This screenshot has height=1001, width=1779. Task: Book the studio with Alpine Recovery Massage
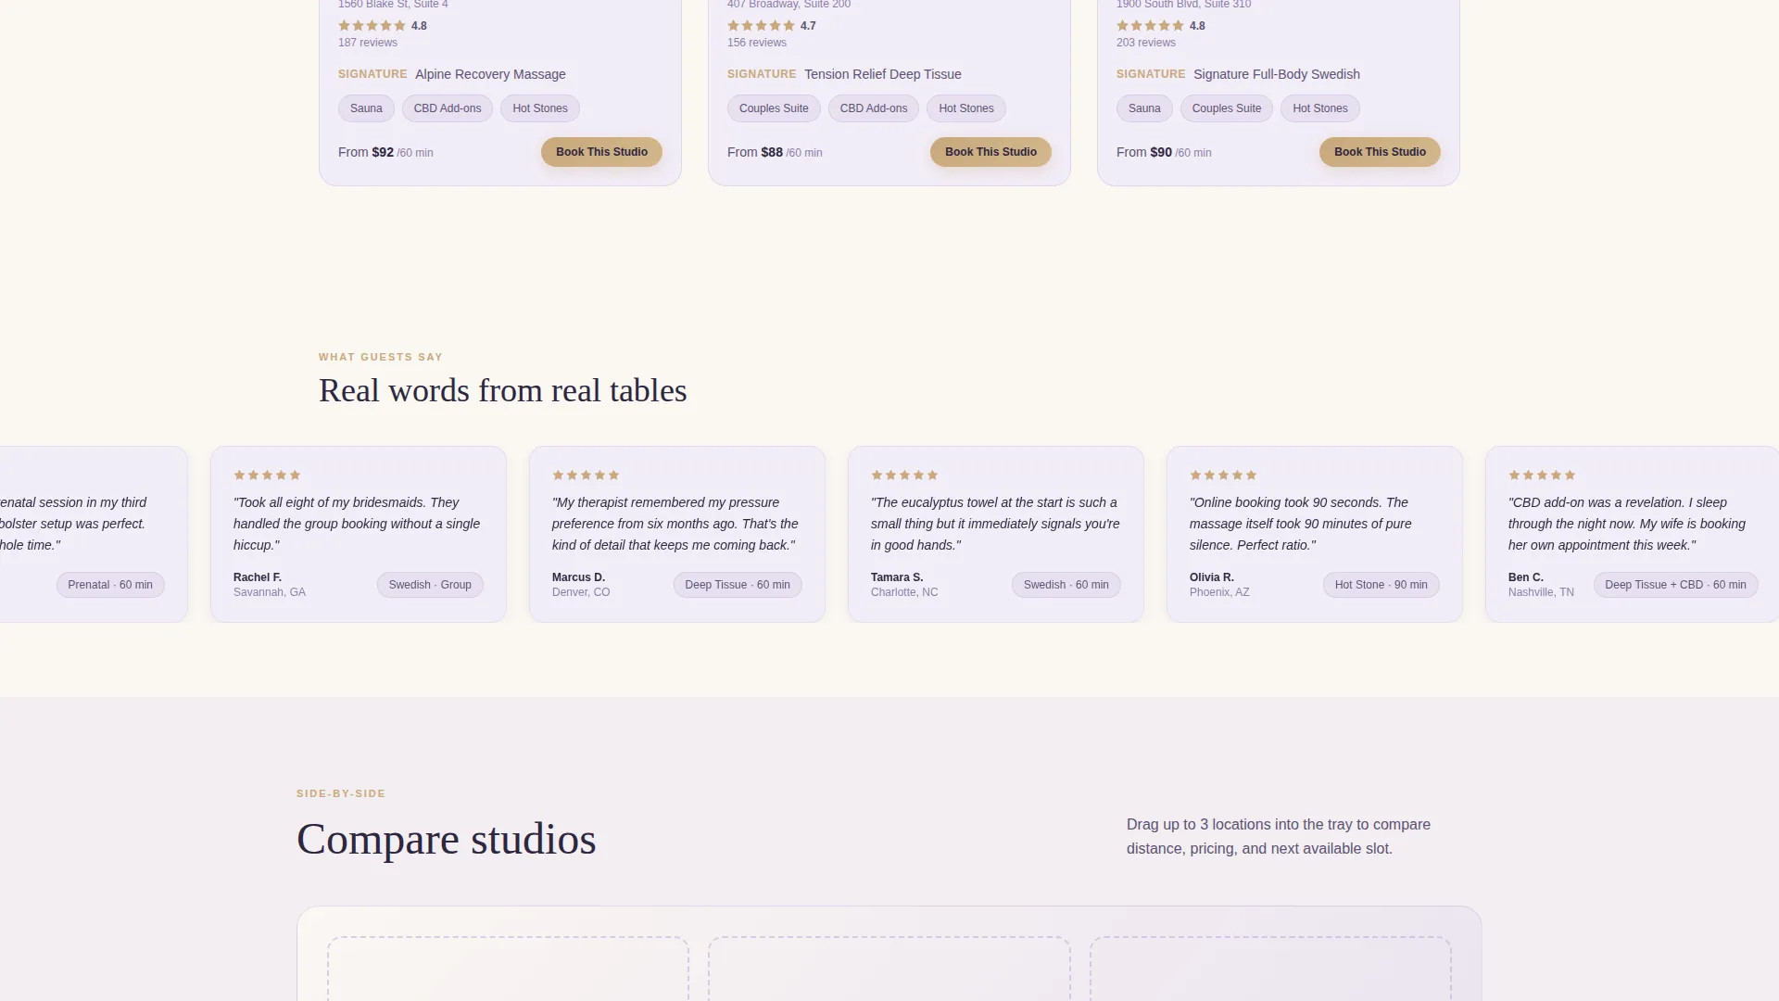[601, 152]
